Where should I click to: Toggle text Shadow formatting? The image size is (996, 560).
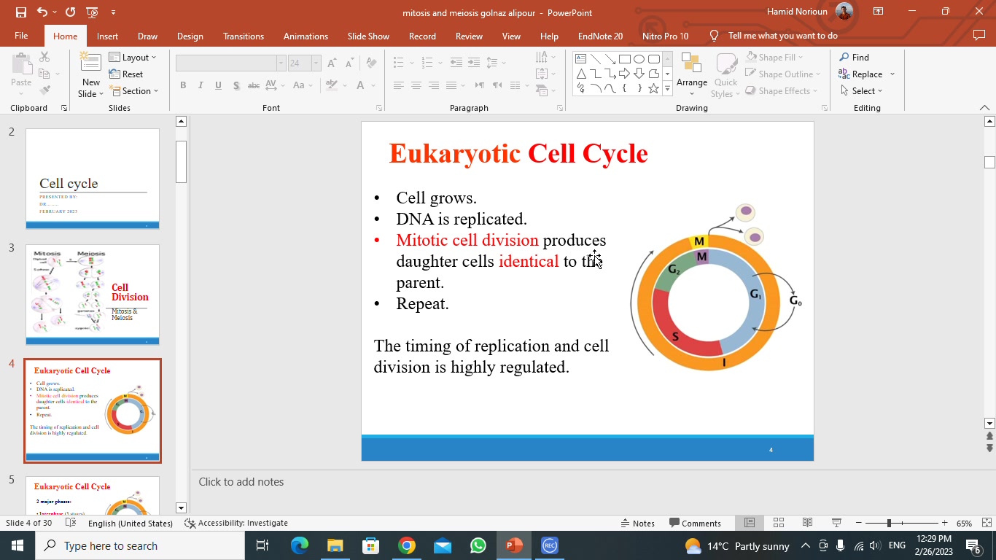pyautogui.click(x=236, y=85)
